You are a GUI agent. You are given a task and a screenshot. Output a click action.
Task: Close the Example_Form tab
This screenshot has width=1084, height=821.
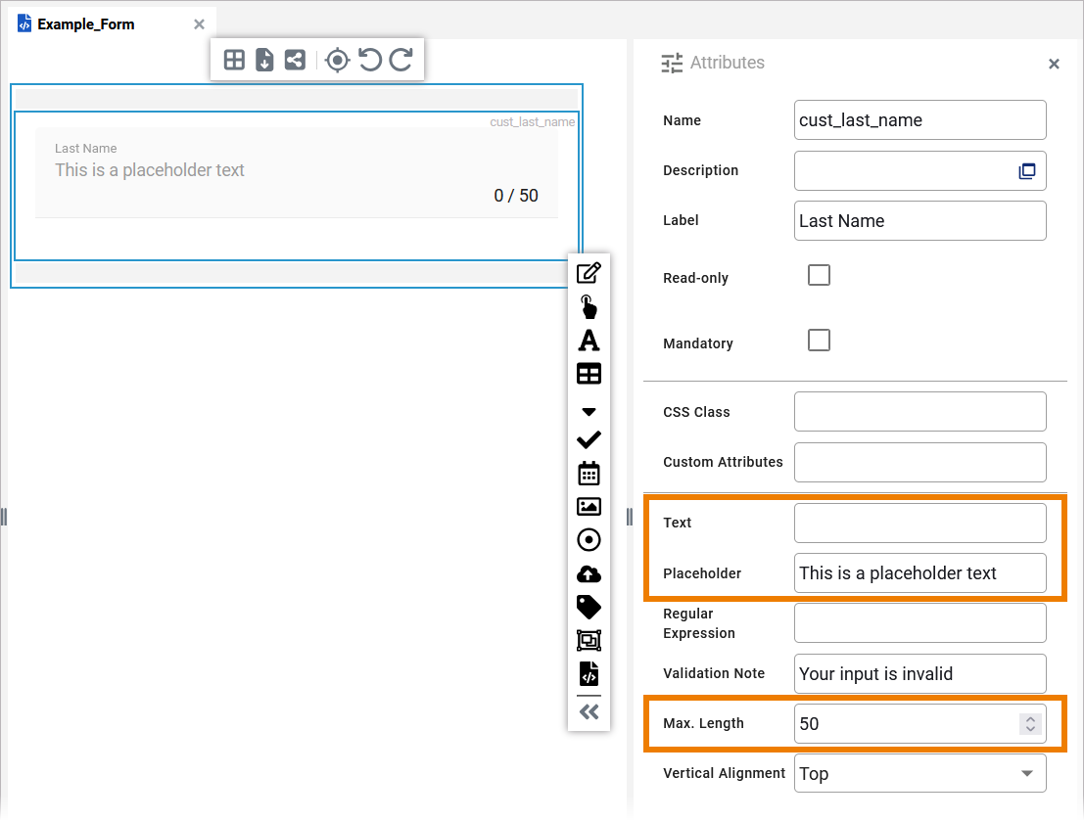pyautogui.click(x=199, y=24)
